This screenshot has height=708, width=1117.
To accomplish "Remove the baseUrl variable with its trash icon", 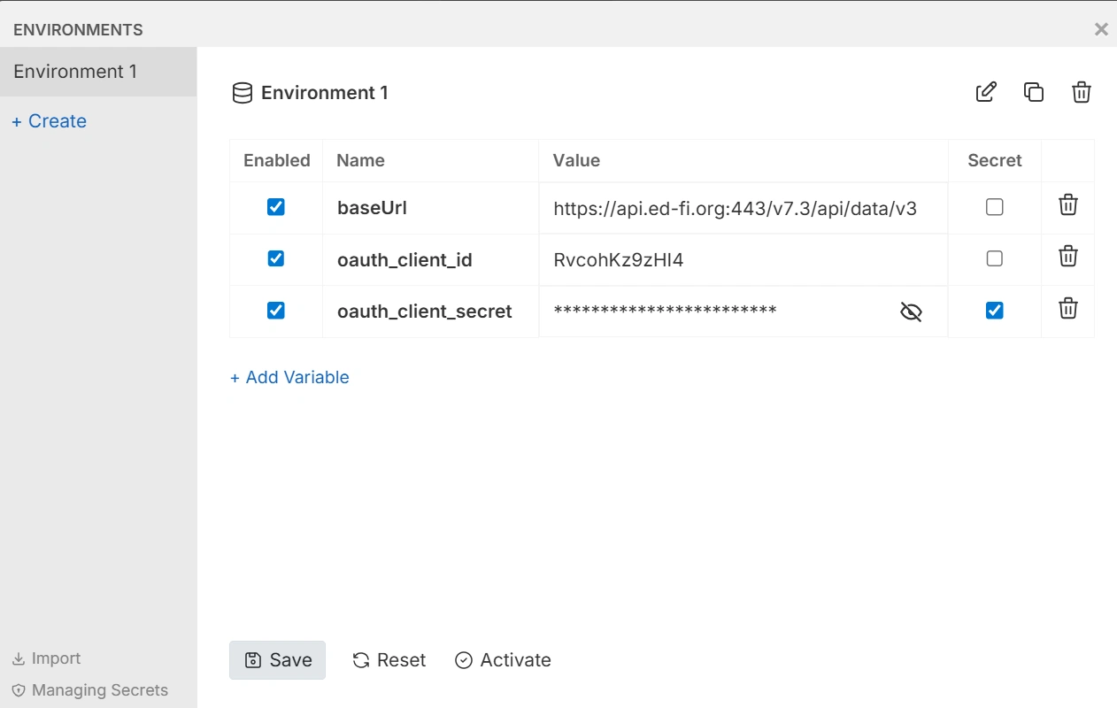I will tap(1067, 205).
